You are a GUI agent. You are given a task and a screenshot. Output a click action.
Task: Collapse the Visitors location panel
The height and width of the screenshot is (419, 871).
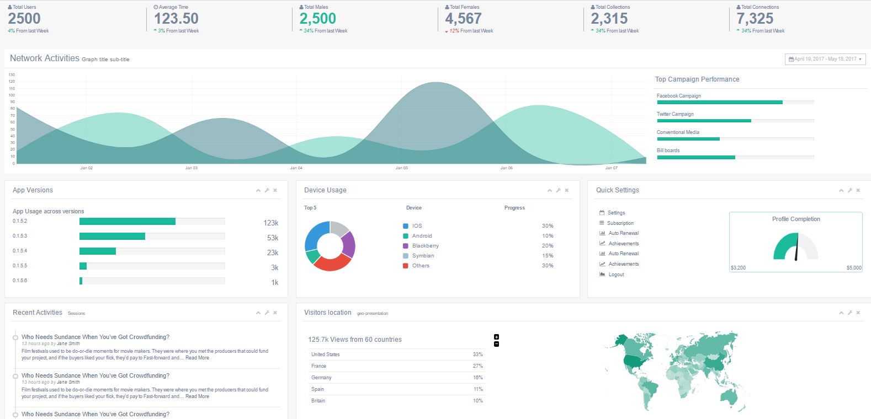point(841,313)
